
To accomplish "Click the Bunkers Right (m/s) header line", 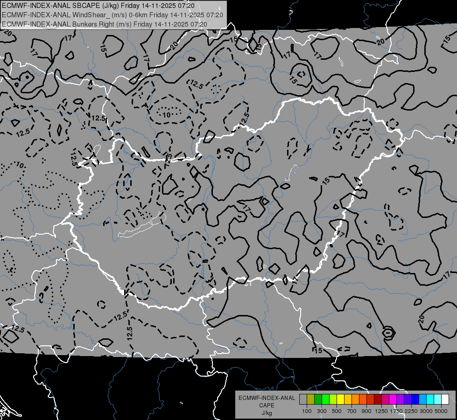I will [105, 24].
